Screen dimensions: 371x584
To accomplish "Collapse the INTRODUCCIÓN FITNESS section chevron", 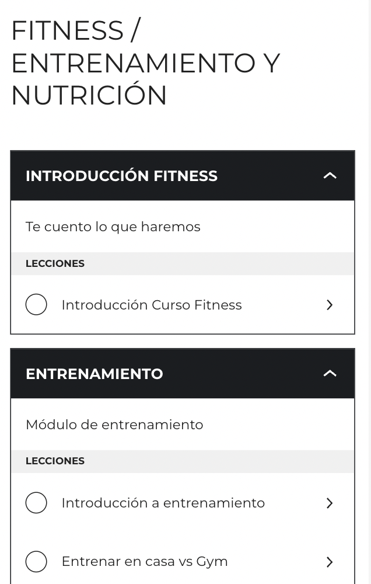I will point(330,176).
